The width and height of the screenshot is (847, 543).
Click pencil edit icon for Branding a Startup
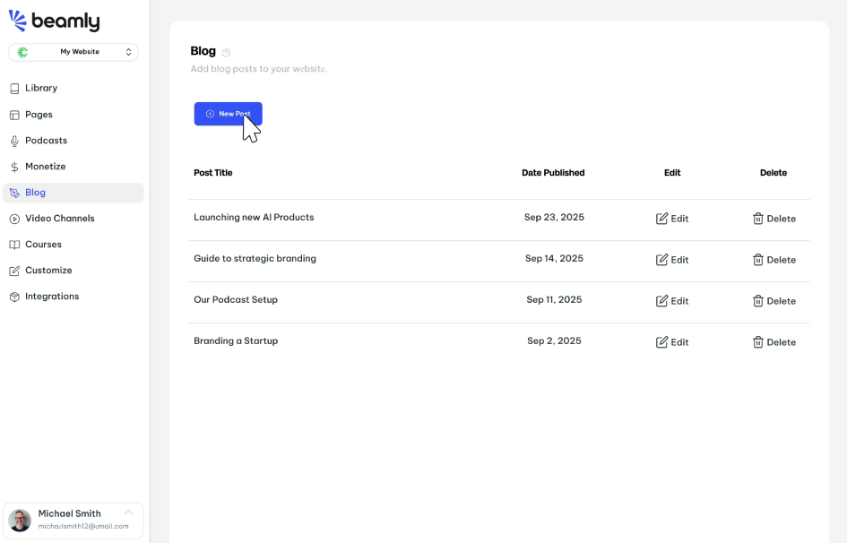[662, 342]
